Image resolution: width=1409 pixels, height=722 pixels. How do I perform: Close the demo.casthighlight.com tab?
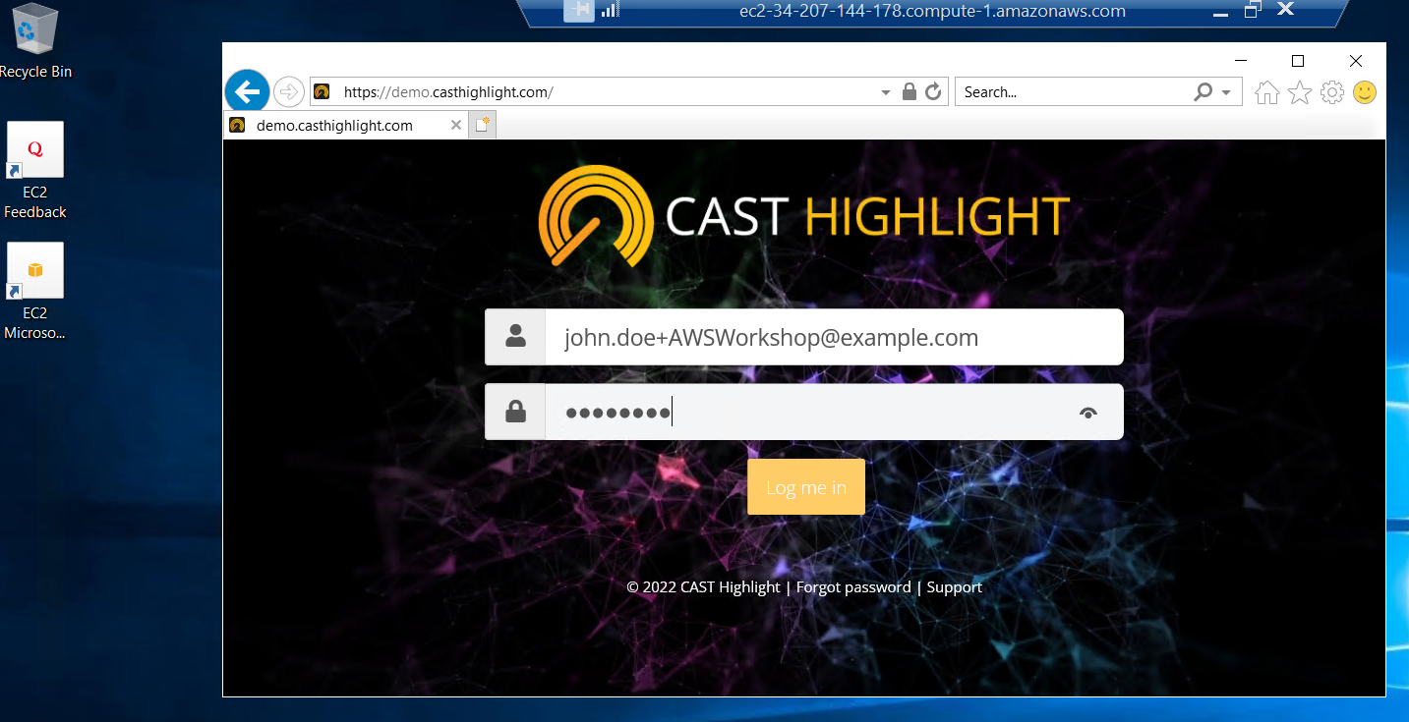point(455,126)
